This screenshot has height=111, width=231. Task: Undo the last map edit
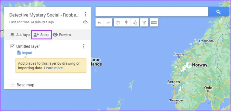click(100, 22)
